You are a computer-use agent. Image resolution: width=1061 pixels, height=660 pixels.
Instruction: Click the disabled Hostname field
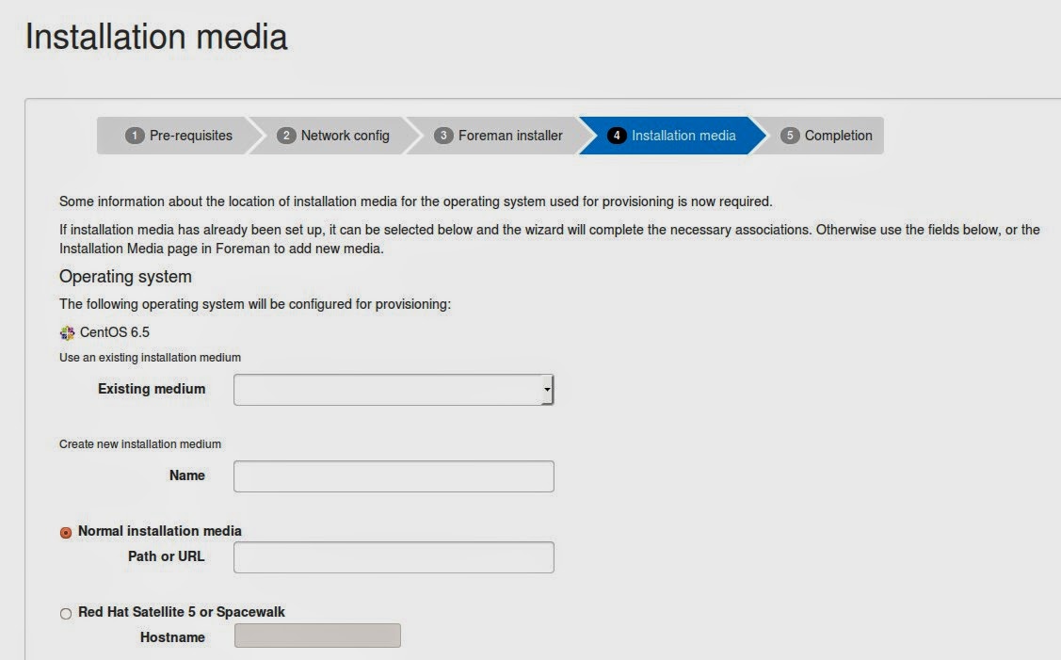(x=317, y=636)
